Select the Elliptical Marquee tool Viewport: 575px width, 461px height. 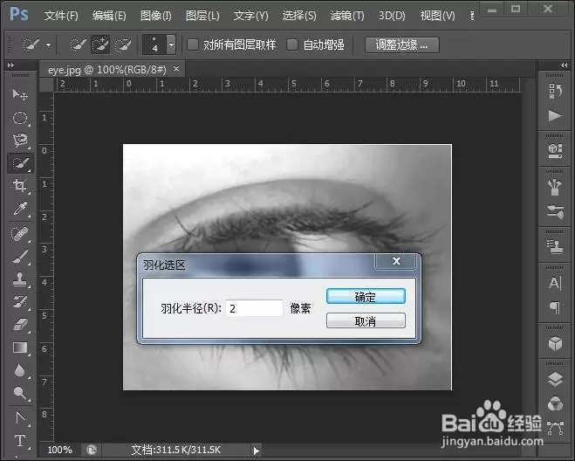click(x=20, y=118)
